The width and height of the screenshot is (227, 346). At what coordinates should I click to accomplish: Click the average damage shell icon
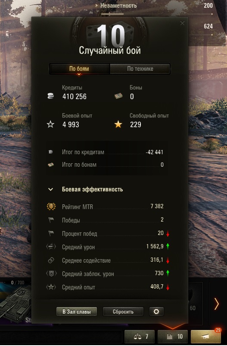(x=51, y=247)
